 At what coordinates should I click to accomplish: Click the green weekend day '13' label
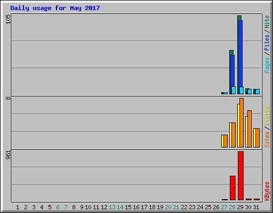pyautogui.click(x=112, y=207)
